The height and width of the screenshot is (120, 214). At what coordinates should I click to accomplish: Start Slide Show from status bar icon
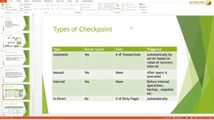[200, 118]
